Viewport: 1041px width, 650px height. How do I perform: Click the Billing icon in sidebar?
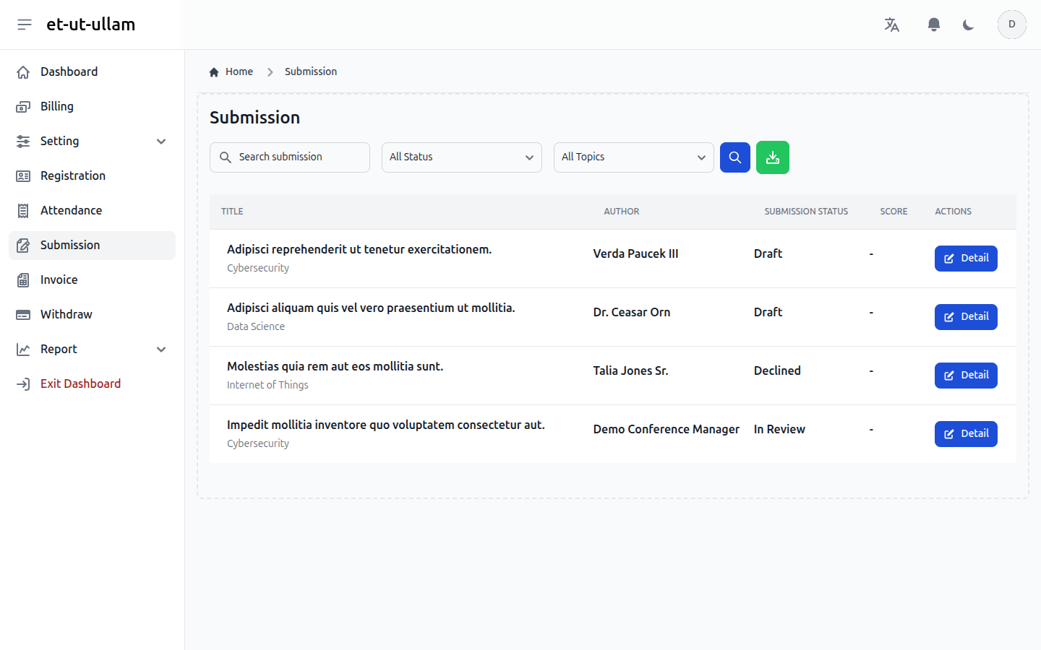pos(23,107)
